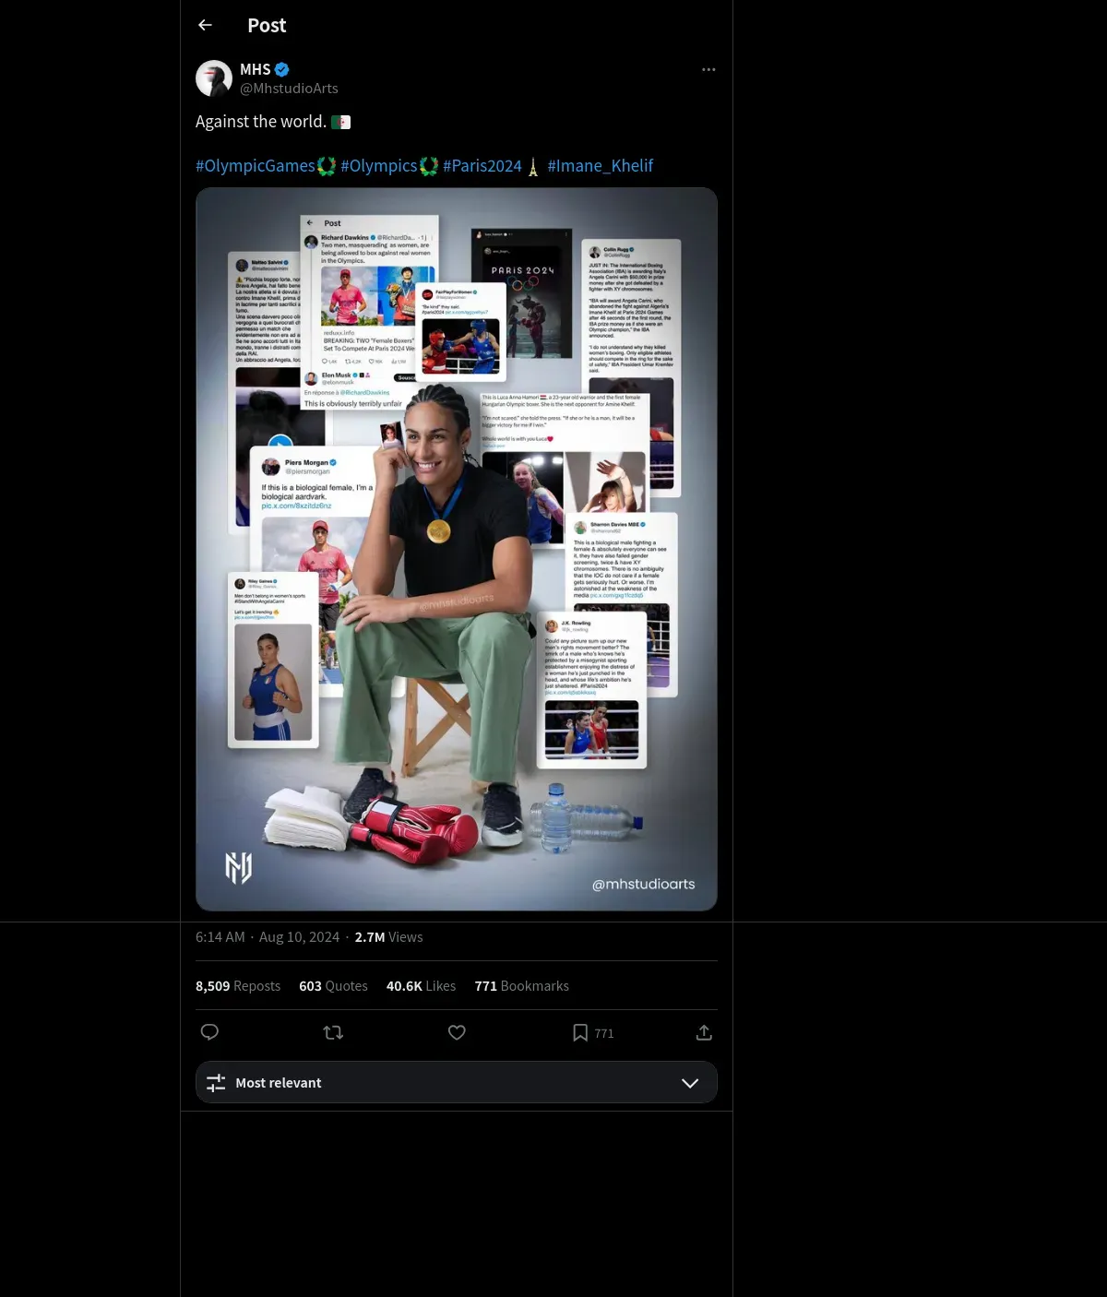Click the filter sliders icon beside Most relevant

click(216, 1083)
